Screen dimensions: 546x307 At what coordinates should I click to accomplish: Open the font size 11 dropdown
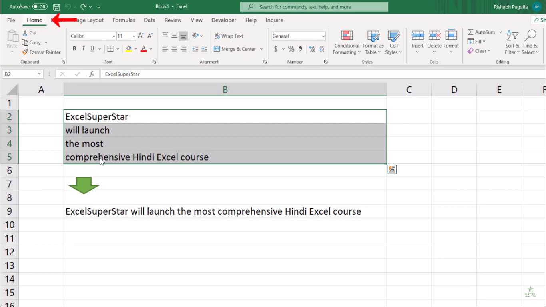[134, 36]
